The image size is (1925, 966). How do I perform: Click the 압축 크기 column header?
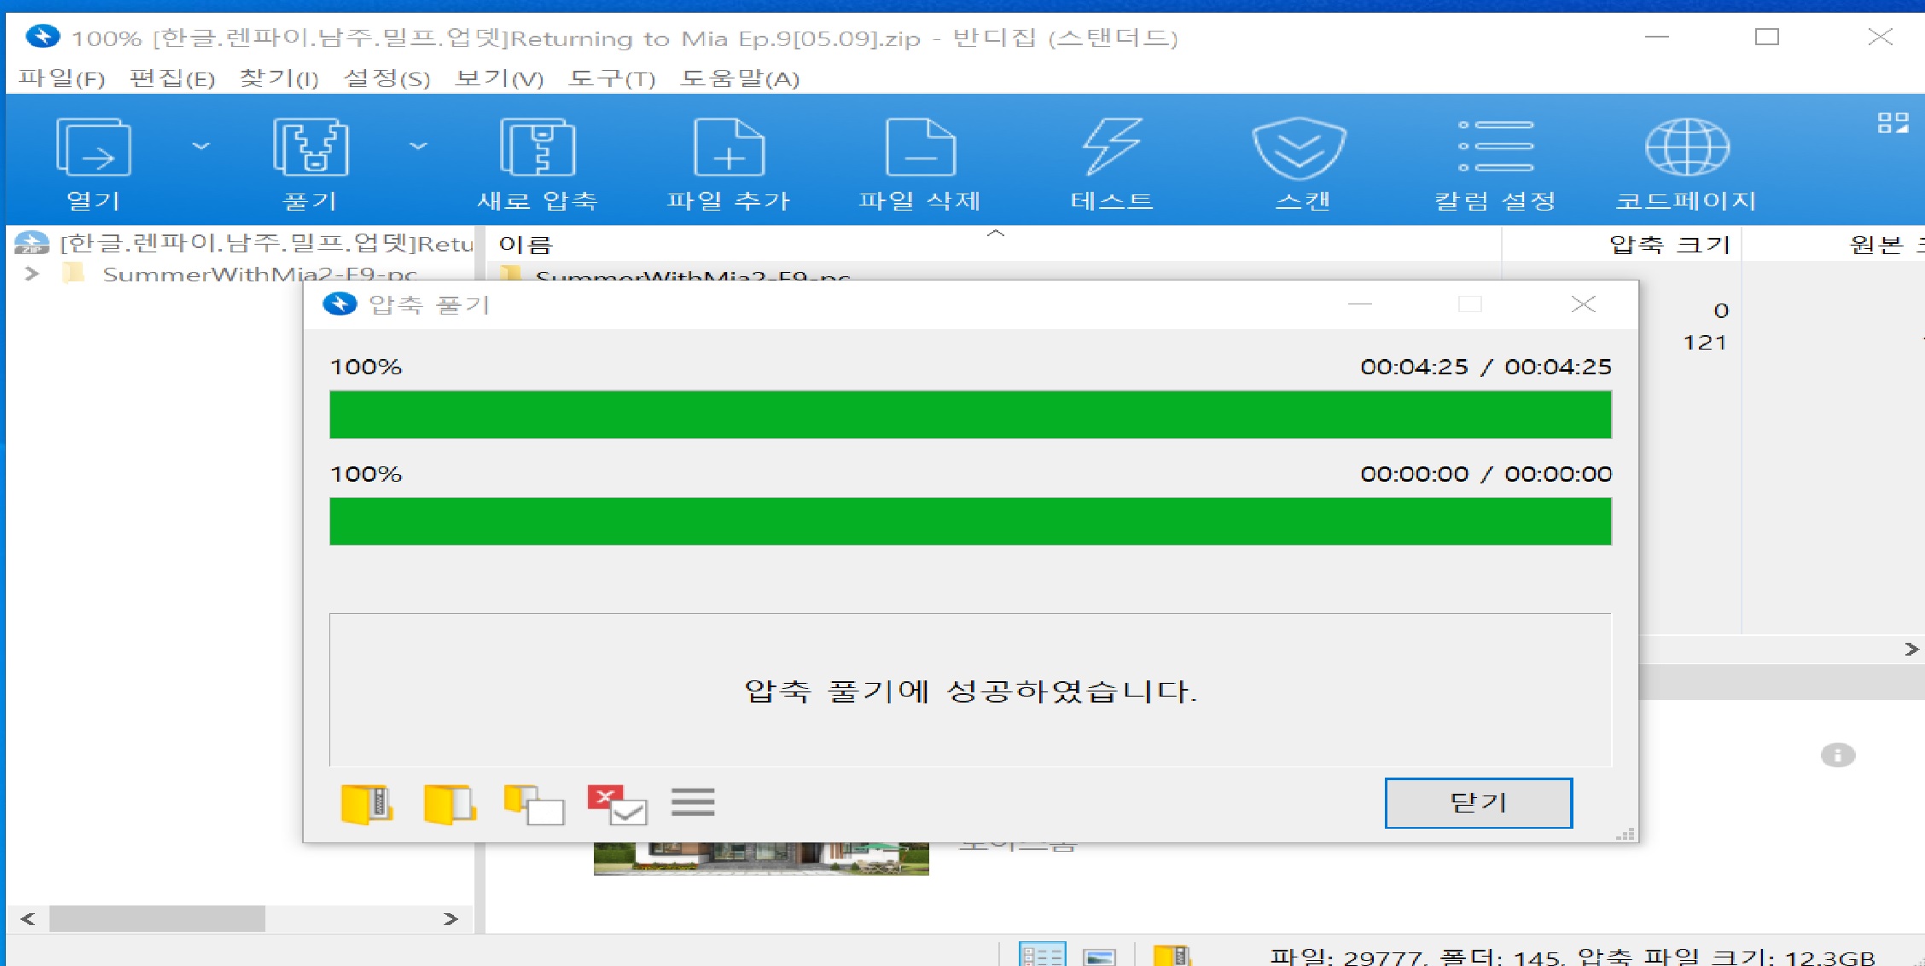pos(1668,245)
